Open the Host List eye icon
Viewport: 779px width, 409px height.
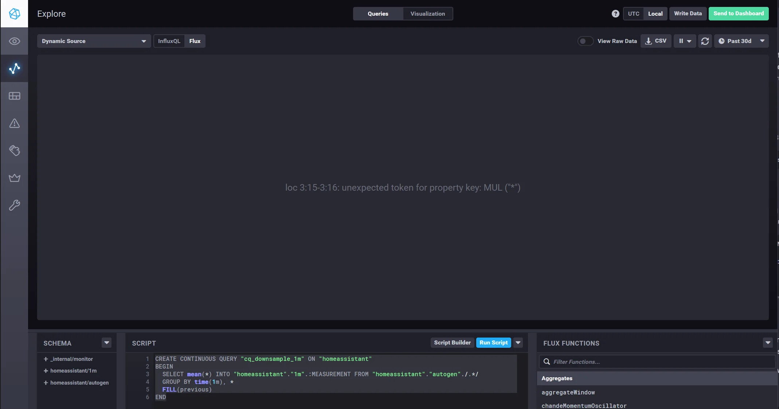coord(14,41)
